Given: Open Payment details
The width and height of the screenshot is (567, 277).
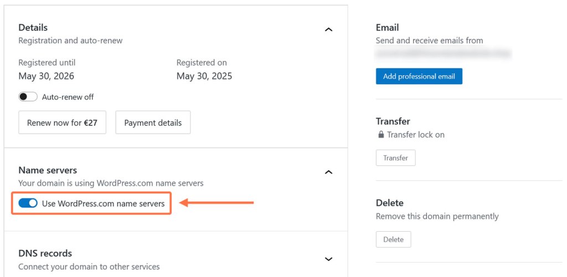Looking at the screenshot, I should click(x=153, y=122).
